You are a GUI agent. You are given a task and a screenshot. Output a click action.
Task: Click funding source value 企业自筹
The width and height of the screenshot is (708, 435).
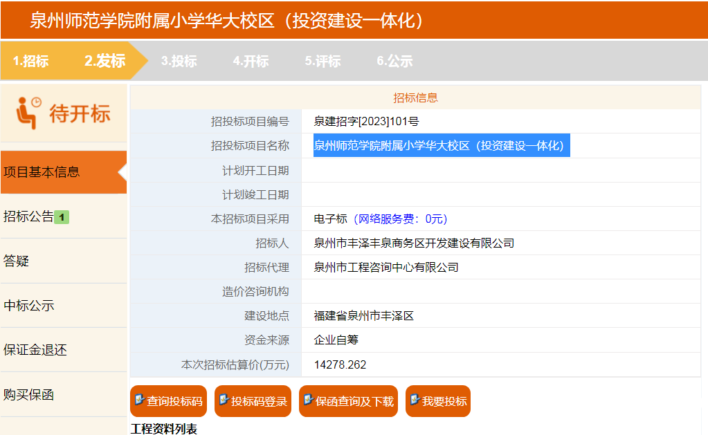(336, 340)
